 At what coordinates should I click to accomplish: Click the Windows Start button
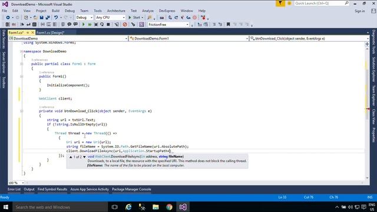tap(6, 207)
